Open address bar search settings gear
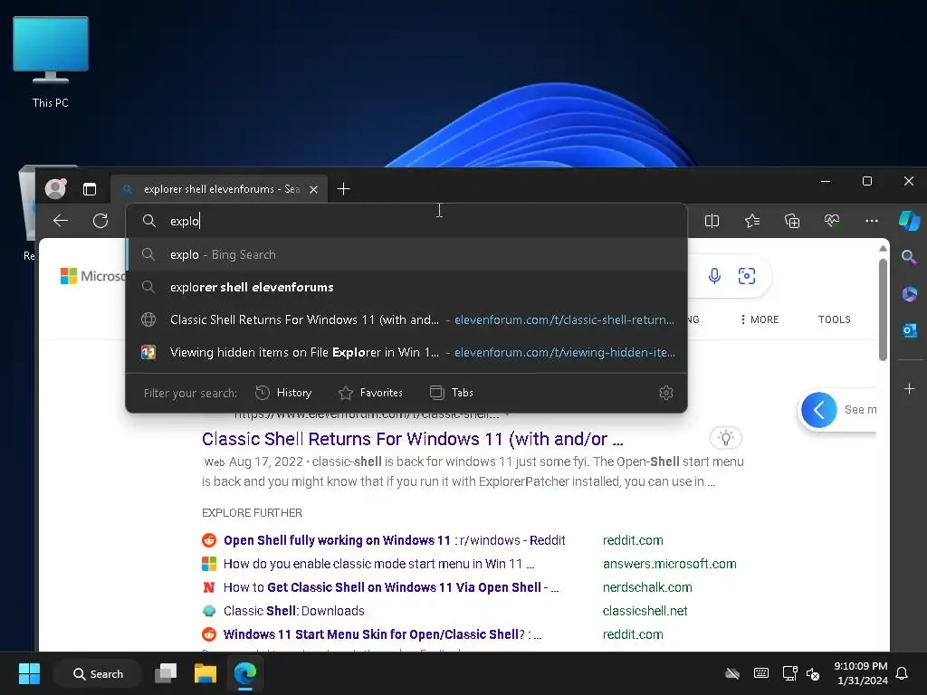Screen dimensions: 927x695 pyautogui.click(x=666, y=393)
